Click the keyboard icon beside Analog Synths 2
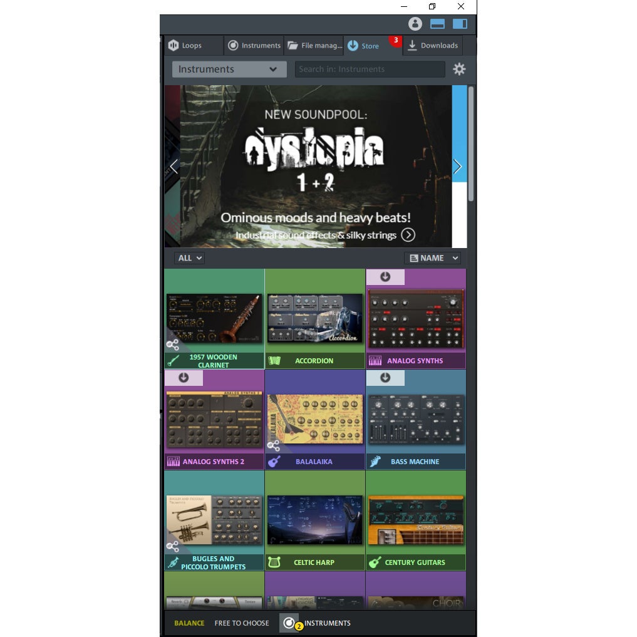This screenshot has height=637, width=637. [173, 462]
